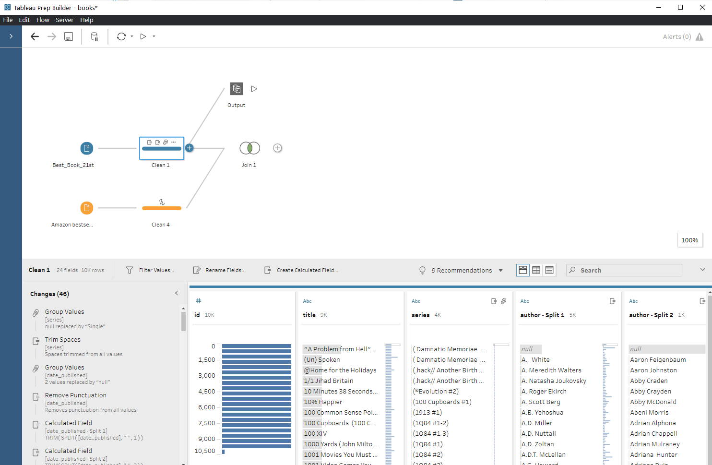Open the Join 1 node
The width and height of the screenshot is (712, 465).
(249, 148)
